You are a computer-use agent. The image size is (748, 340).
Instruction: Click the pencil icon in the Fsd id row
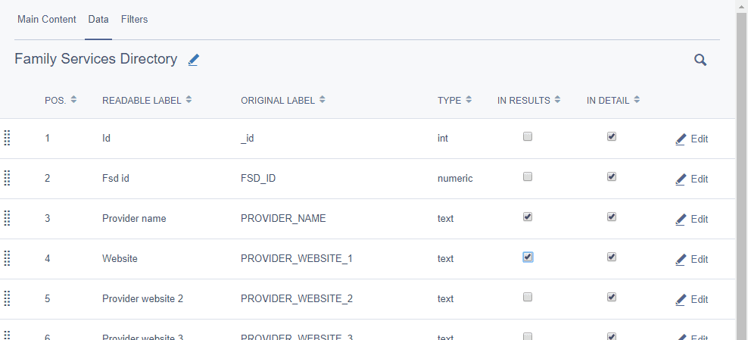681,179
